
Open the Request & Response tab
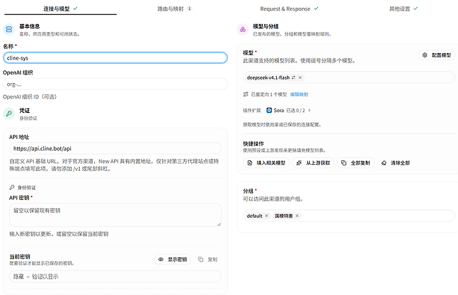pos(289,9)
